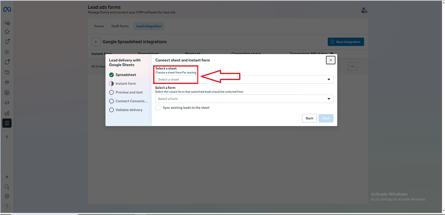Open the Home icon in left sidebar

click(7, 32)
